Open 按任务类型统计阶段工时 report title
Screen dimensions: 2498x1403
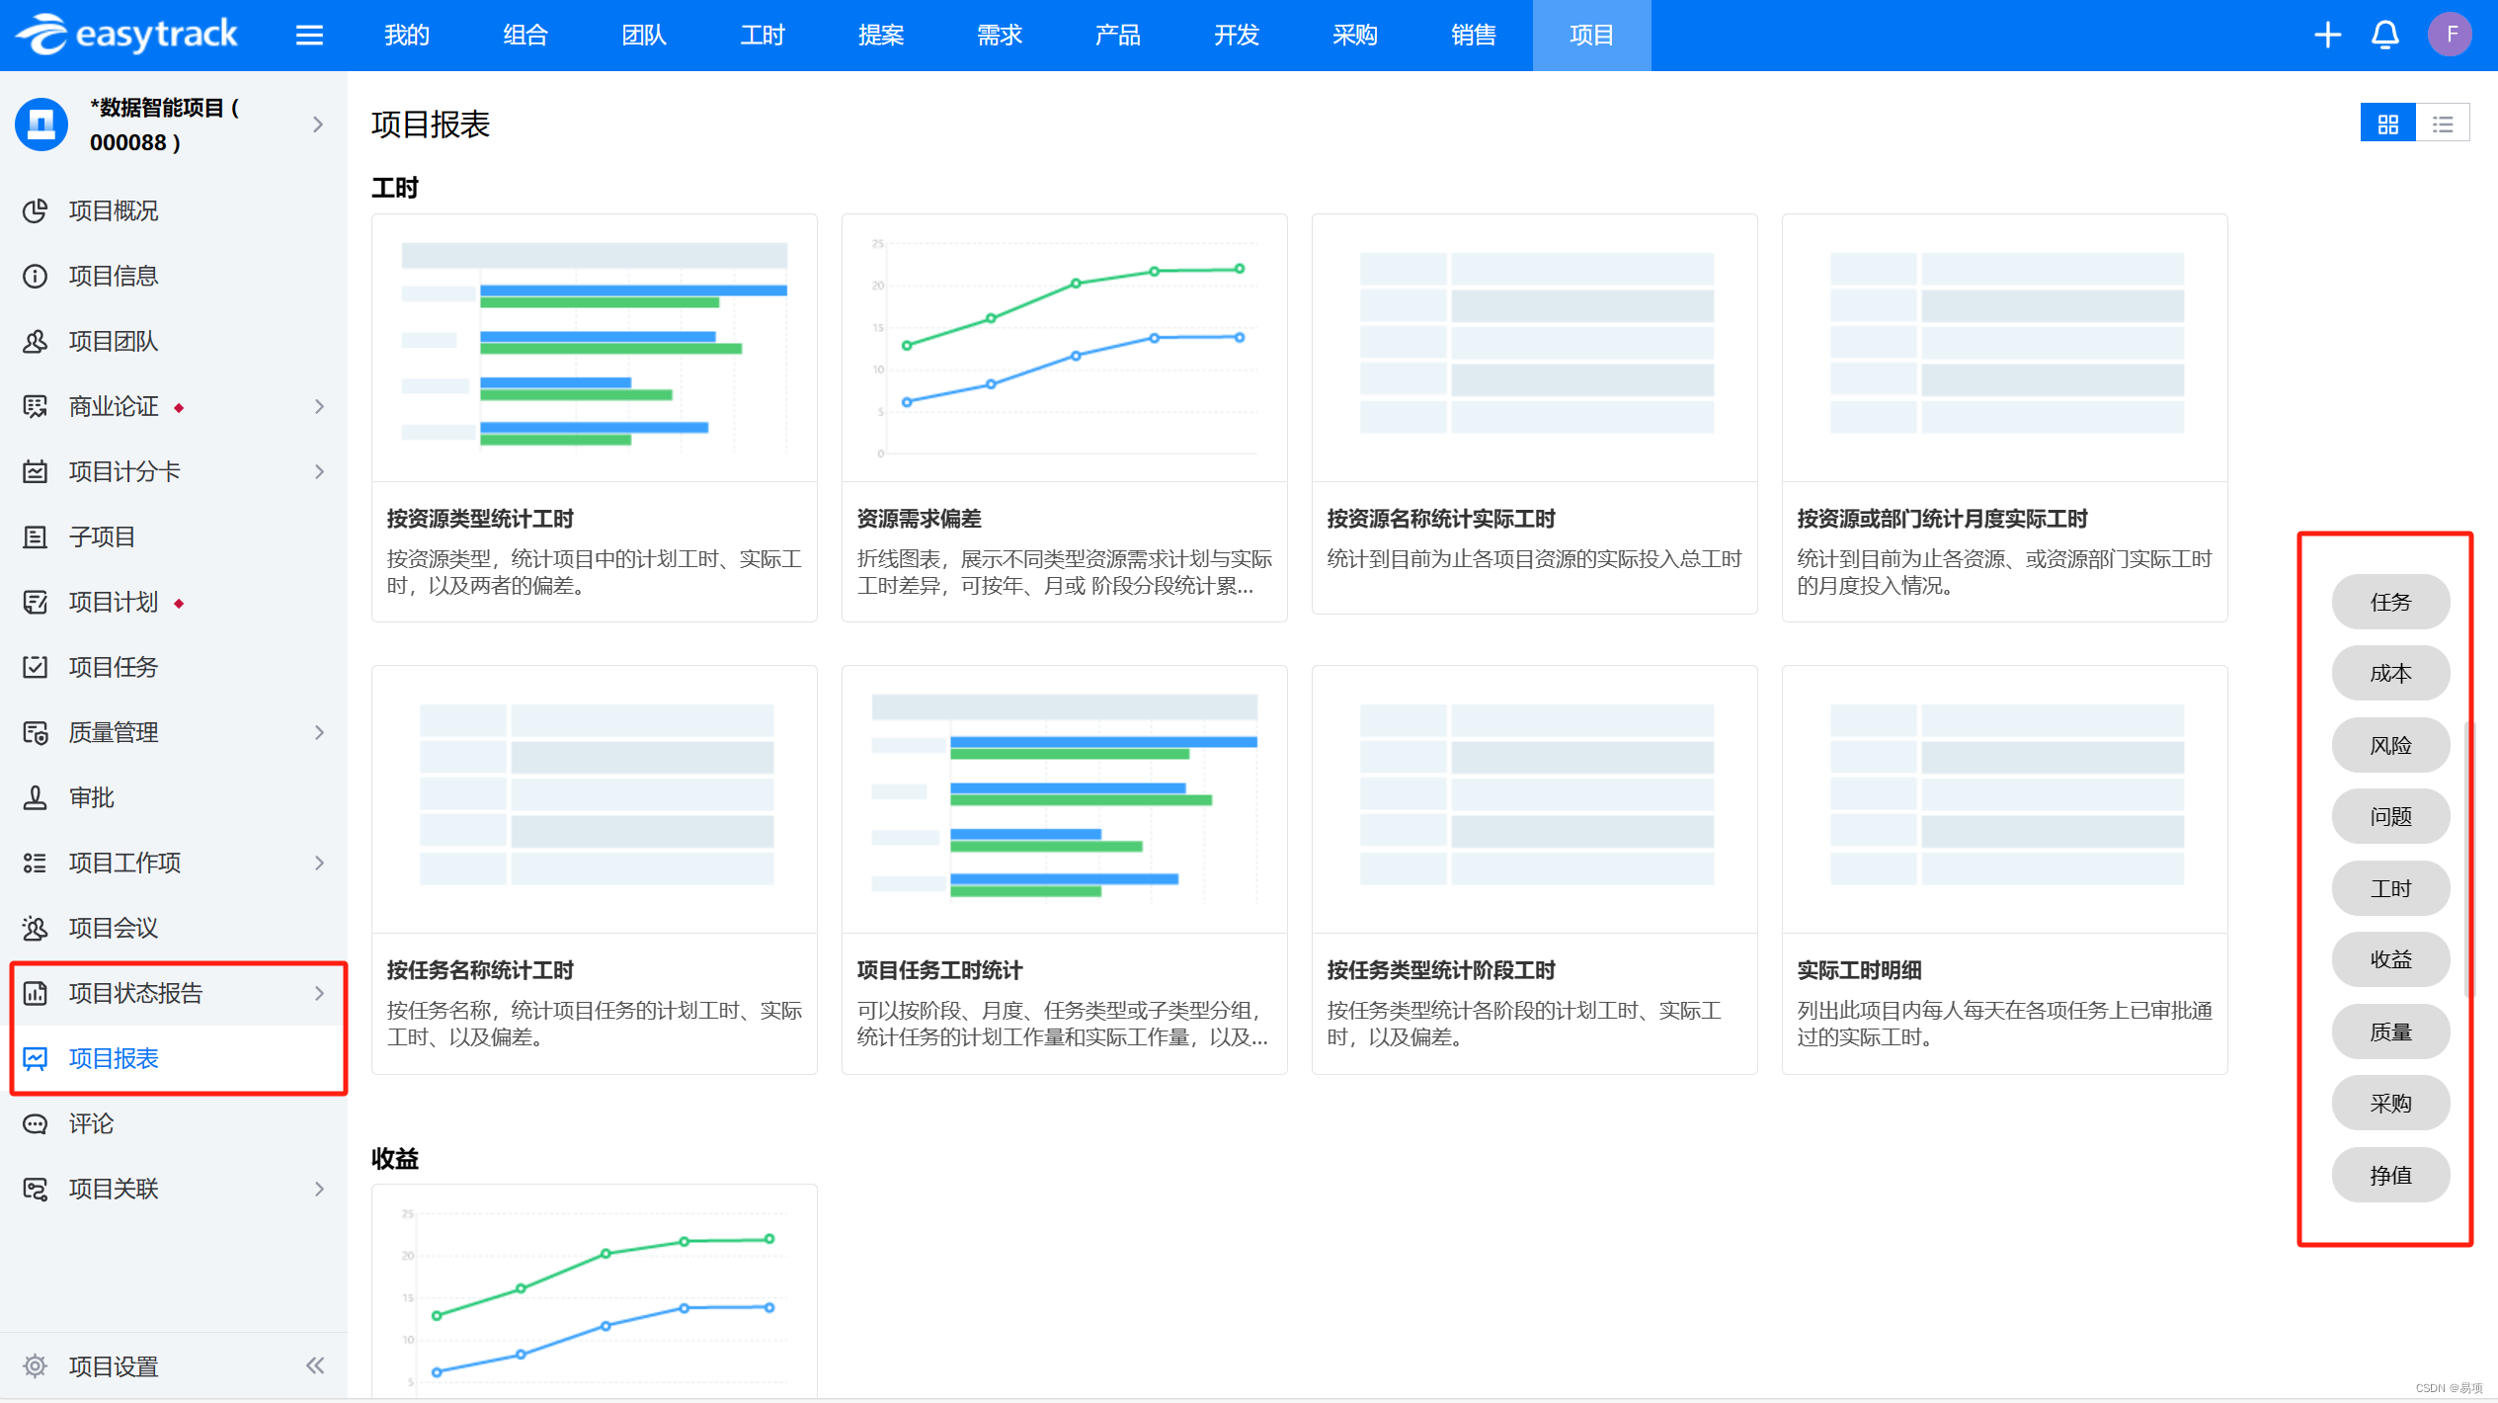pos(1441,970)
